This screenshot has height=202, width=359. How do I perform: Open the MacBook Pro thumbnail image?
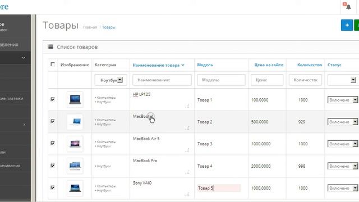pyautogui.click(x=75, y=166)
